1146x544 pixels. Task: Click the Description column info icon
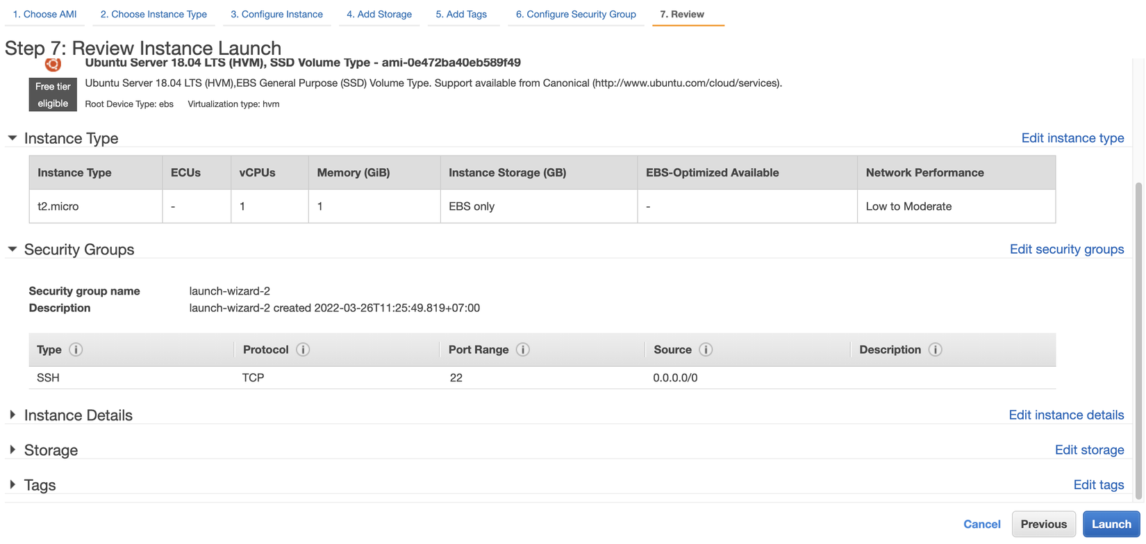point(936,349)
